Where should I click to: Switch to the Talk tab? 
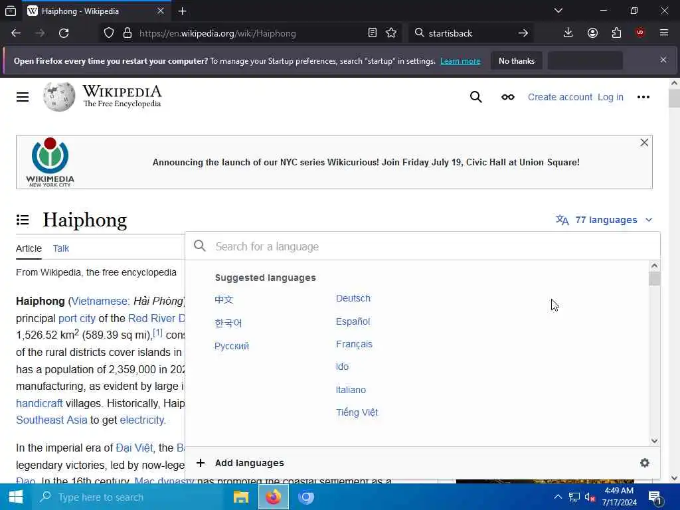tap(60, 248)
